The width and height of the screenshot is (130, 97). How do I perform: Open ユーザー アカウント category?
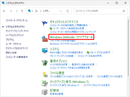click(14, 44)
